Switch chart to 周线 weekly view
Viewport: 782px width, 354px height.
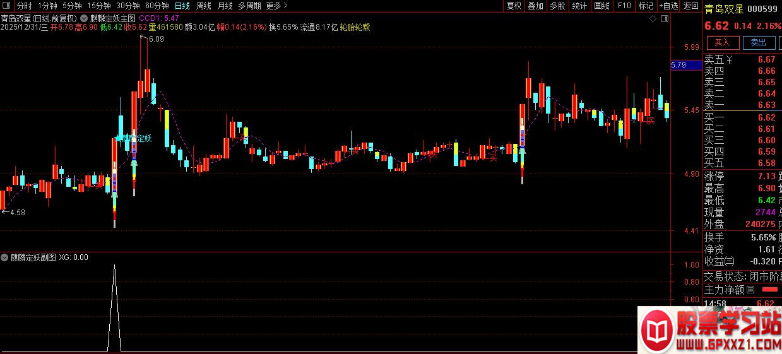[203, 6]
